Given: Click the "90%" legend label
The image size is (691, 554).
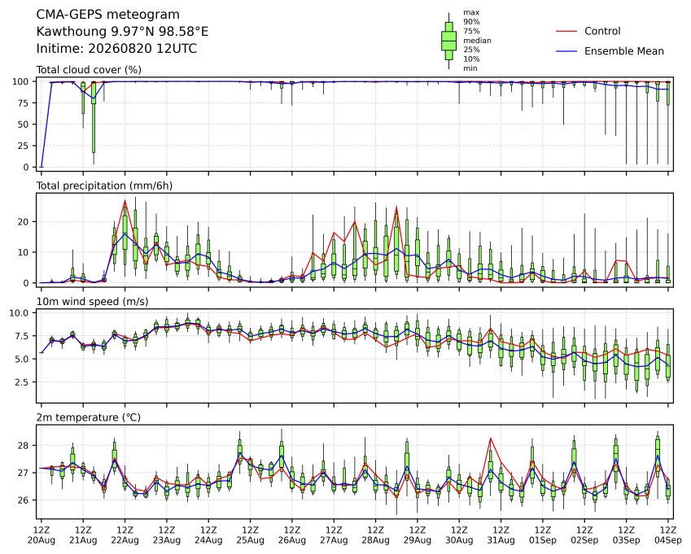Looking at the screenshot, I should 471,22.
